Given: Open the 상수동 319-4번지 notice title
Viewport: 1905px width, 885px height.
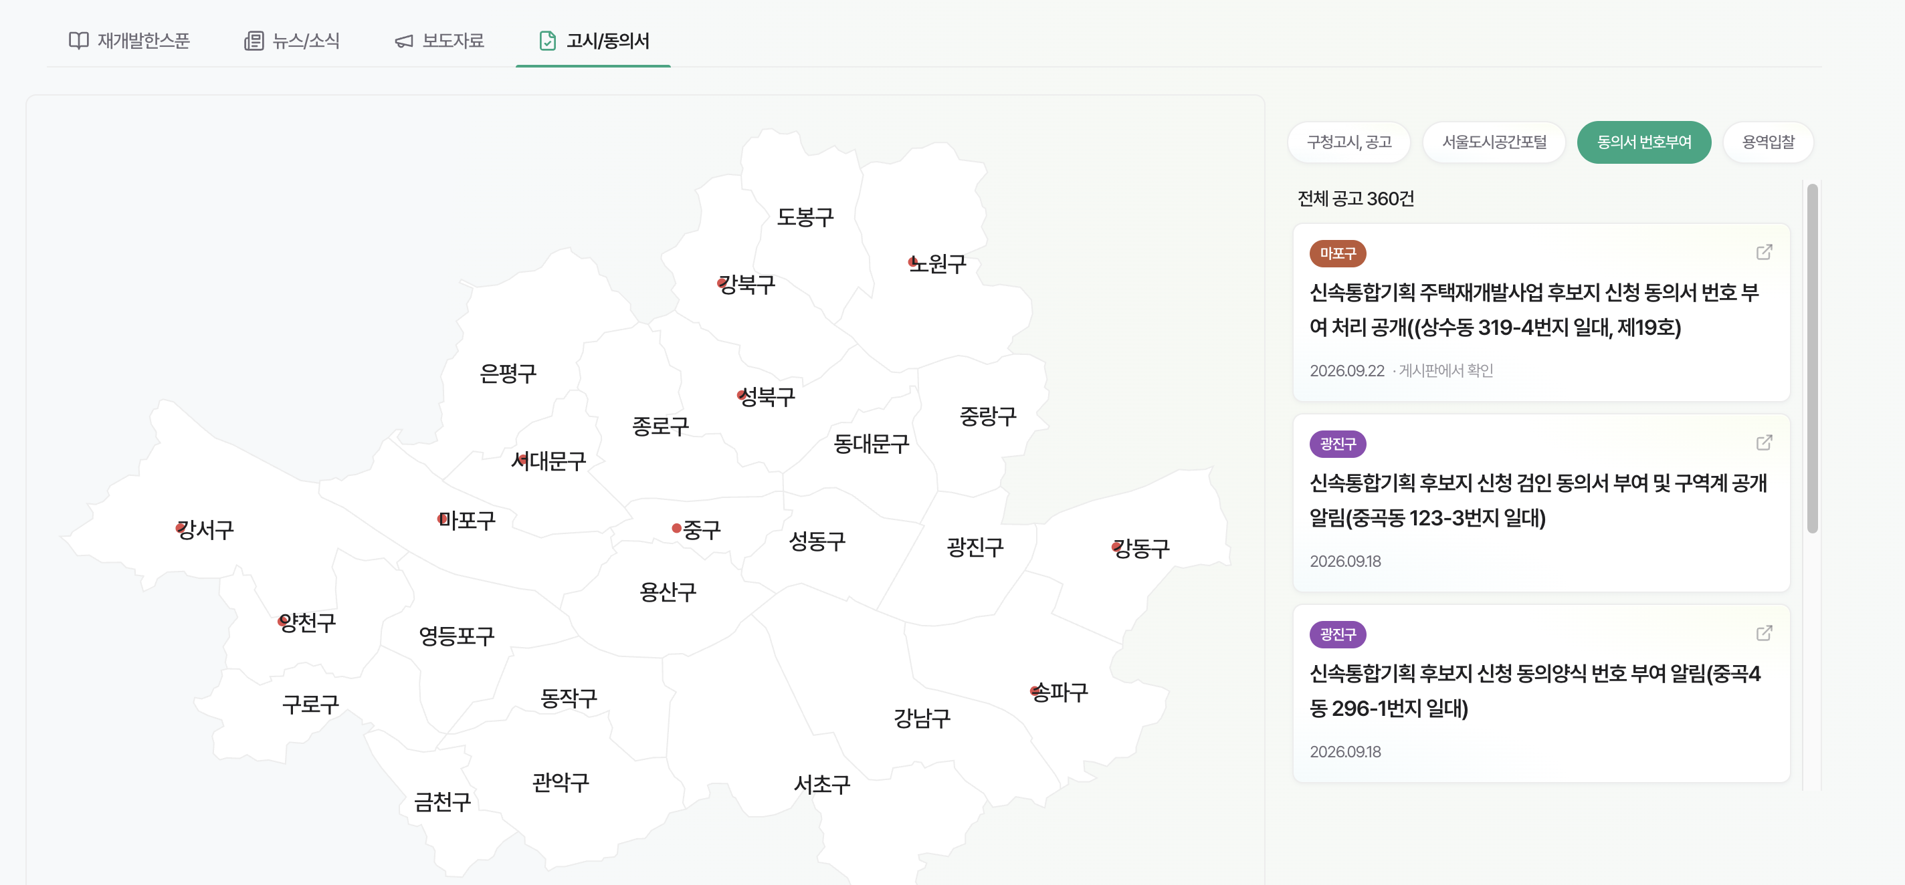Looking at the screenshot, I should tap(1534, 309).
